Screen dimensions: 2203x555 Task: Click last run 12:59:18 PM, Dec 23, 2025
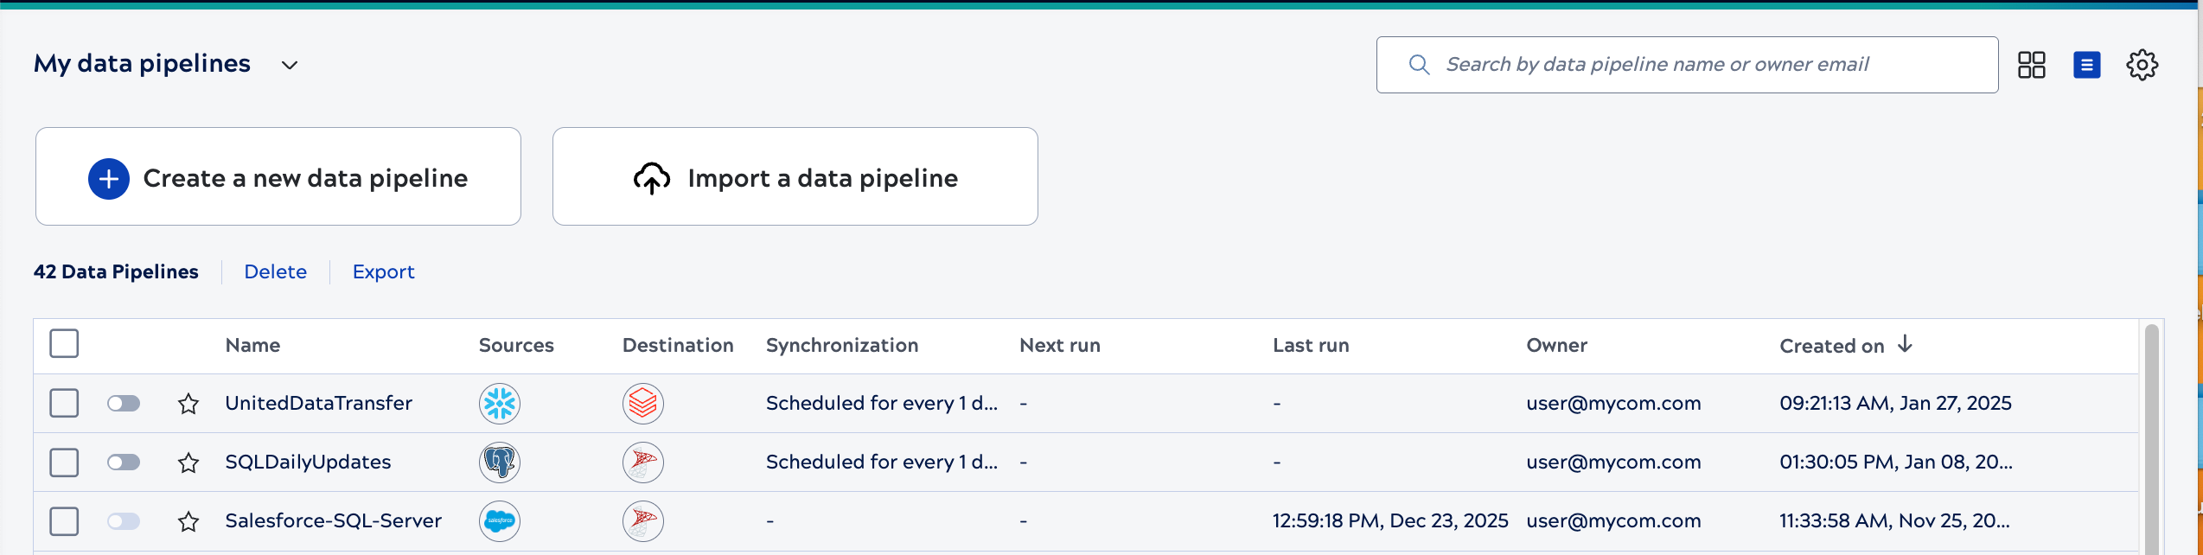tap(1390, 520)
